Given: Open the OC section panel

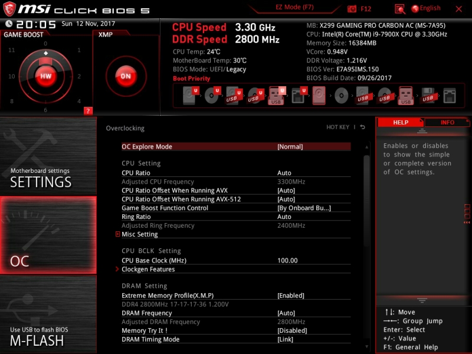Looking at the screenshot, I should (x=48, y=235).
